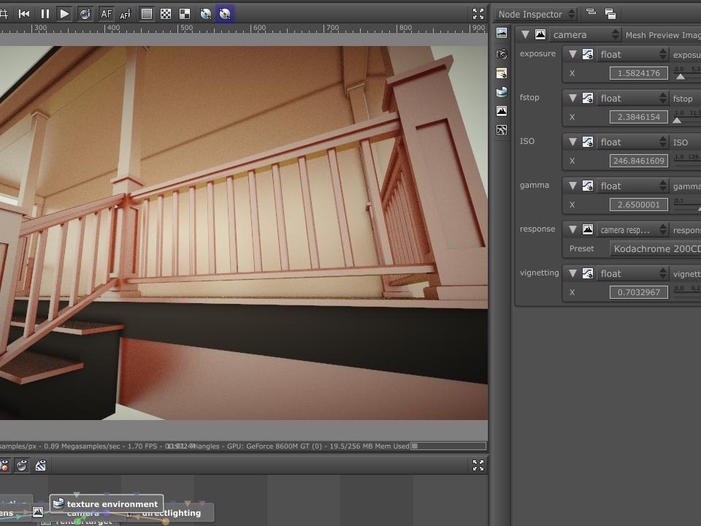Image resolution: width=701 pixels, height=526 pixels.
Task: Toggle the dotted render region icon
Action: pyautogui.click(x=146, y=14)
